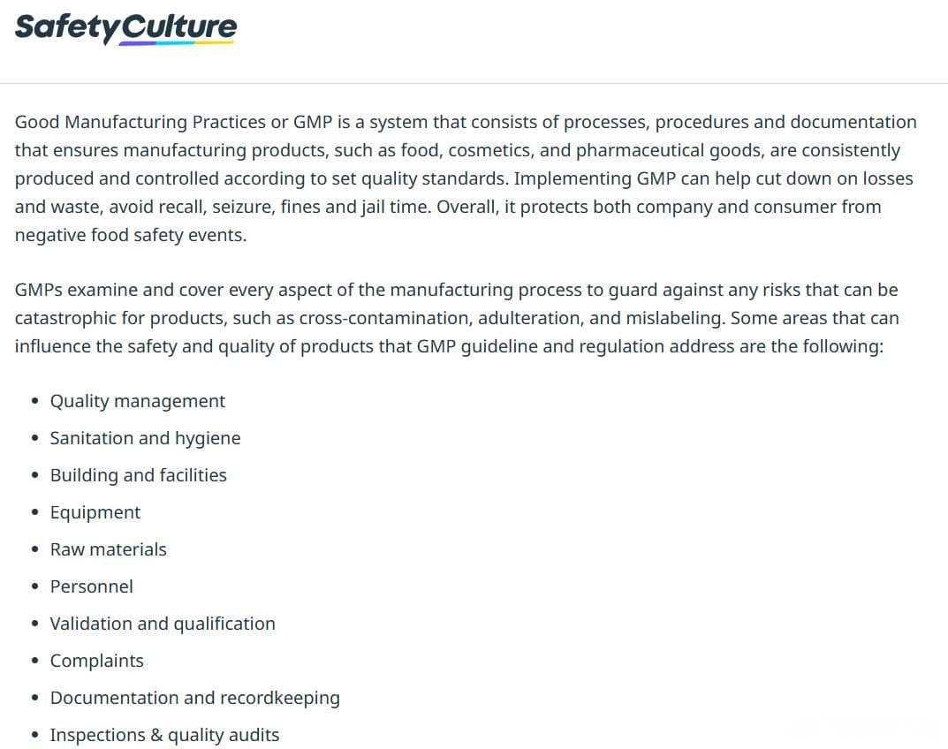Click the 'Implementing GMP' sentence
The width and height of the screenshot is (948, 749).
tap(595, 179)
